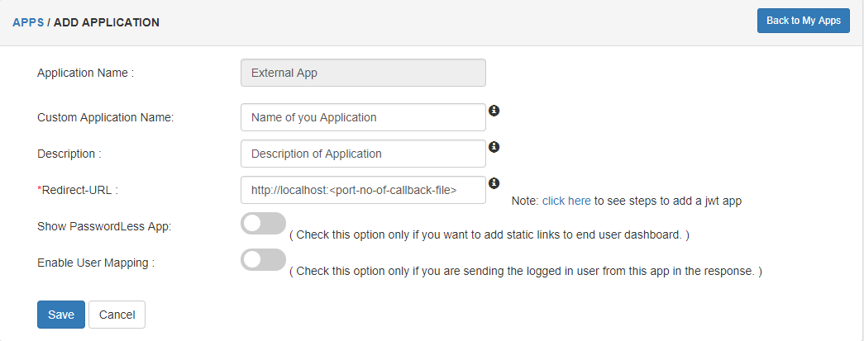Click the Back to My Apps button
864x341 pixels.
[804, 21]
